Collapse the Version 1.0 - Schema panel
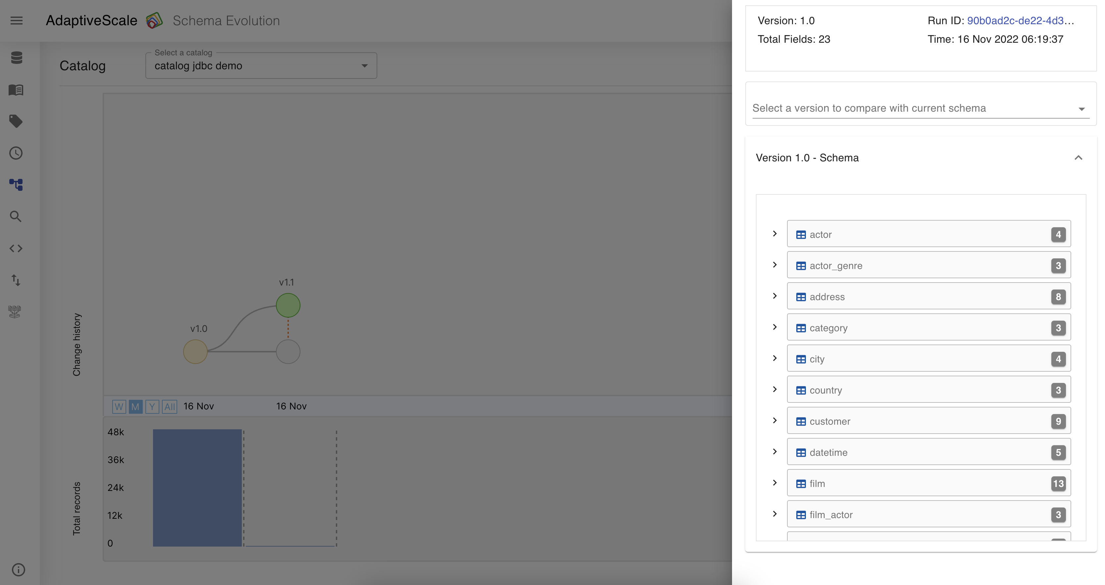 click(1079, 158)
